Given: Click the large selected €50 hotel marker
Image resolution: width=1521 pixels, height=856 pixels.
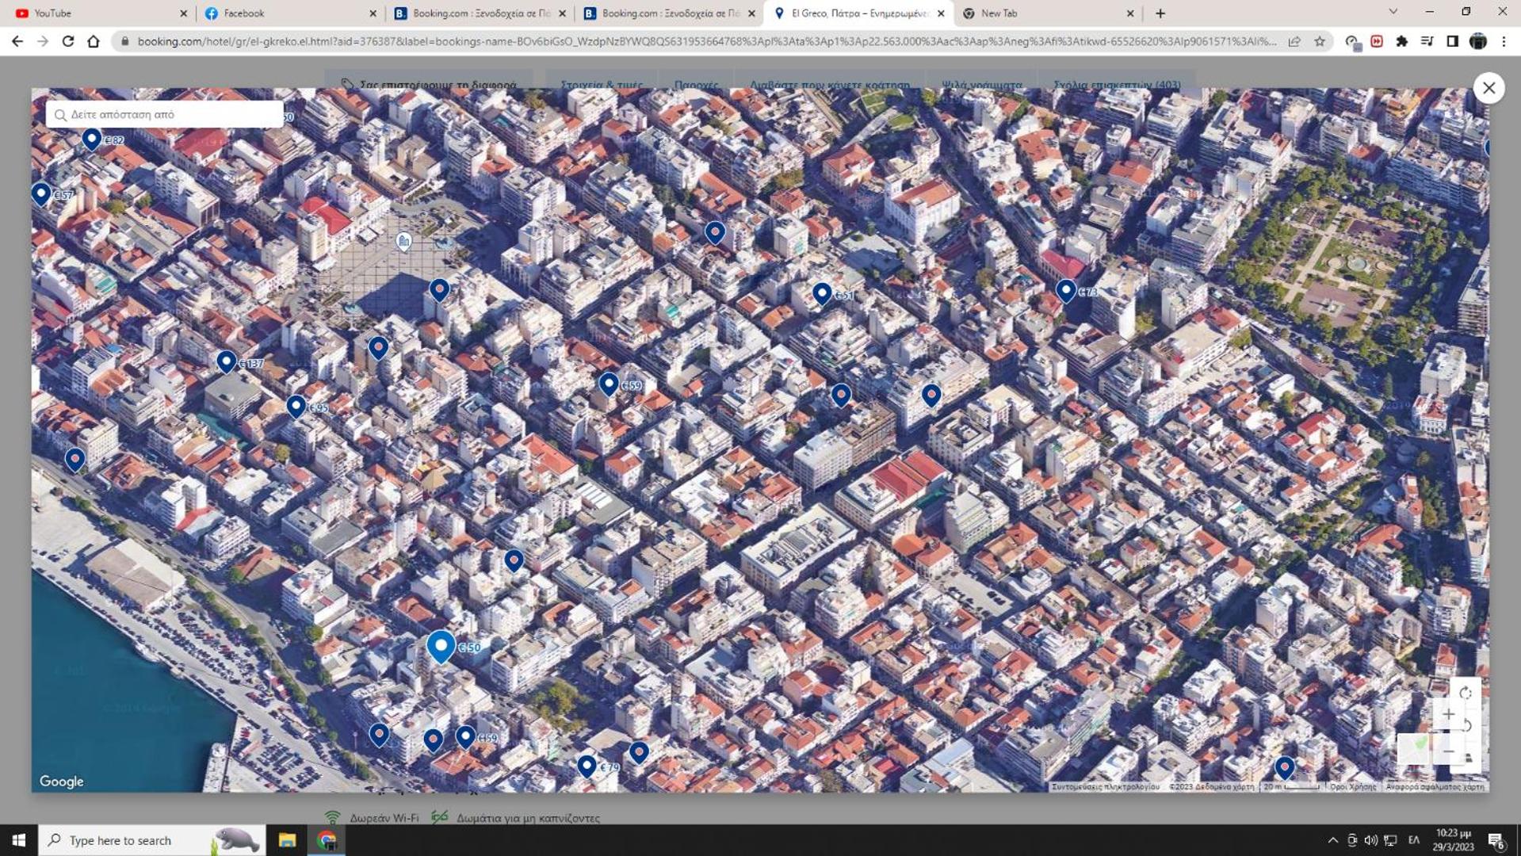Looking at the screenshot, I should pos(441,647).
